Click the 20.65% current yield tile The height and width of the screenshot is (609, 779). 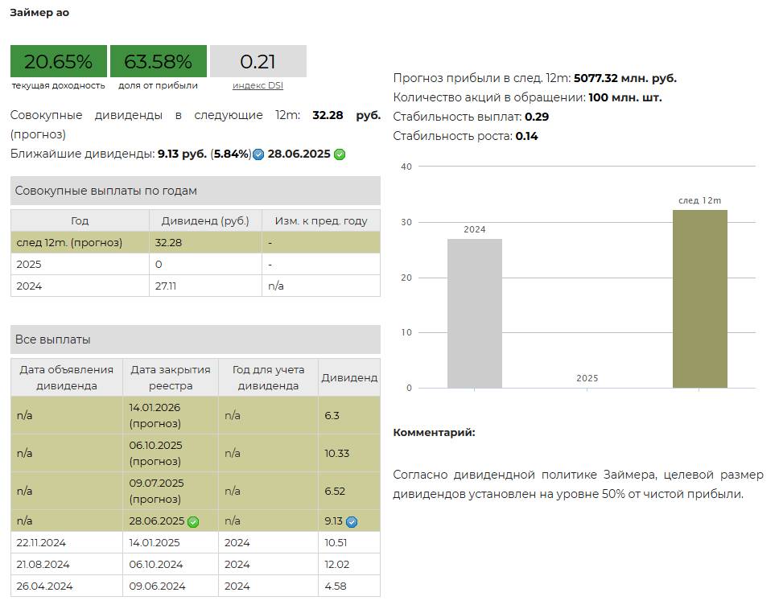(58, 62)
